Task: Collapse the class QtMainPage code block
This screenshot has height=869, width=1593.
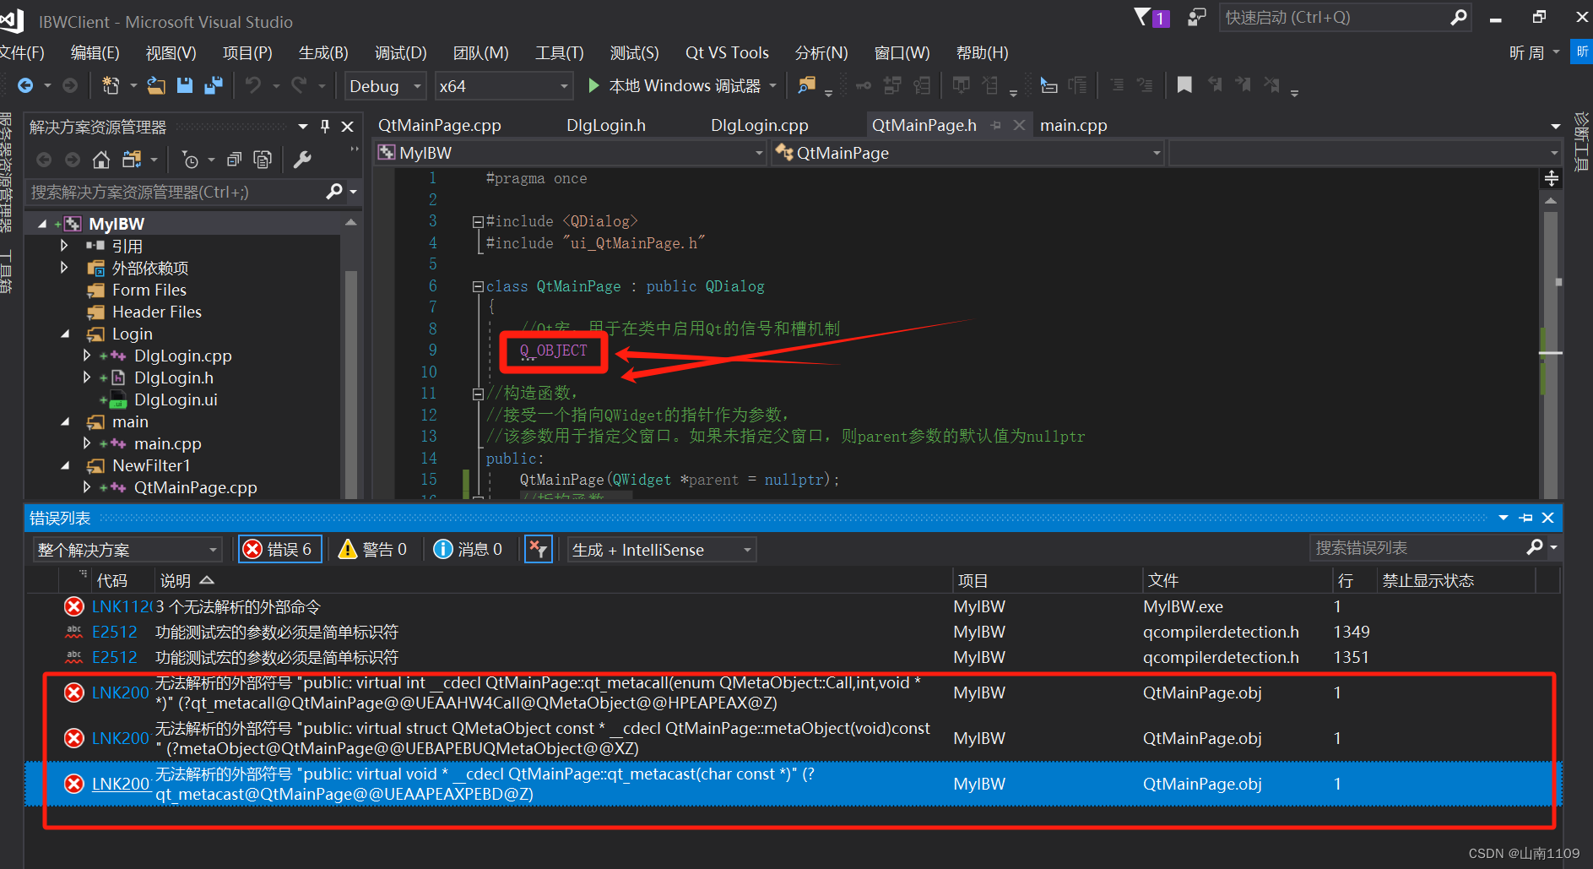Action: [478, 286]
